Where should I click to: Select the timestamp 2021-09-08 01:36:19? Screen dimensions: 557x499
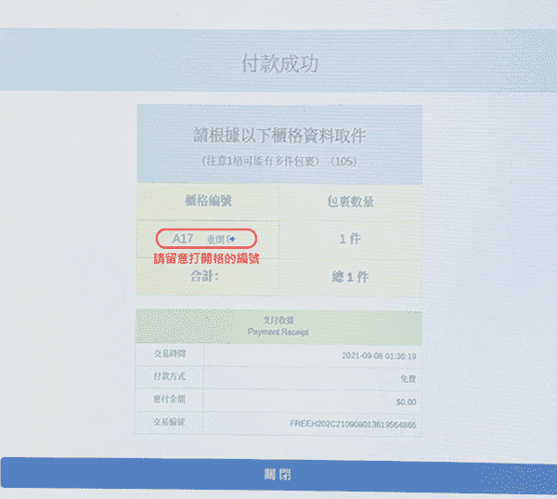click(x=379, y=356)
